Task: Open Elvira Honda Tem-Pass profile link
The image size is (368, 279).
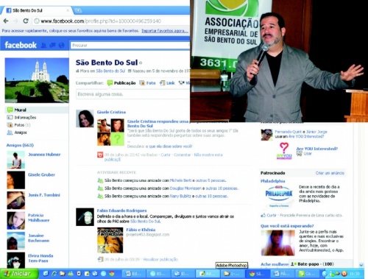Action: point(40,258)
